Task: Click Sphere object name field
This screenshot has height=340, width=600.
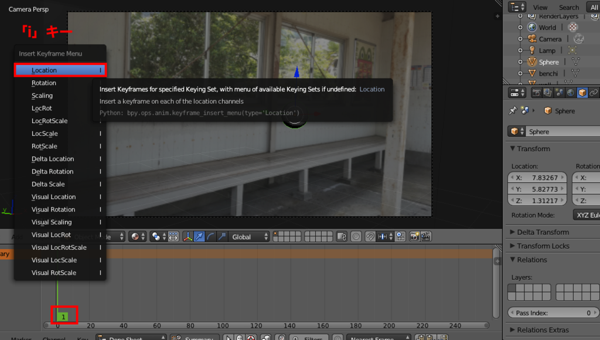Action: [x=562, y=131]
